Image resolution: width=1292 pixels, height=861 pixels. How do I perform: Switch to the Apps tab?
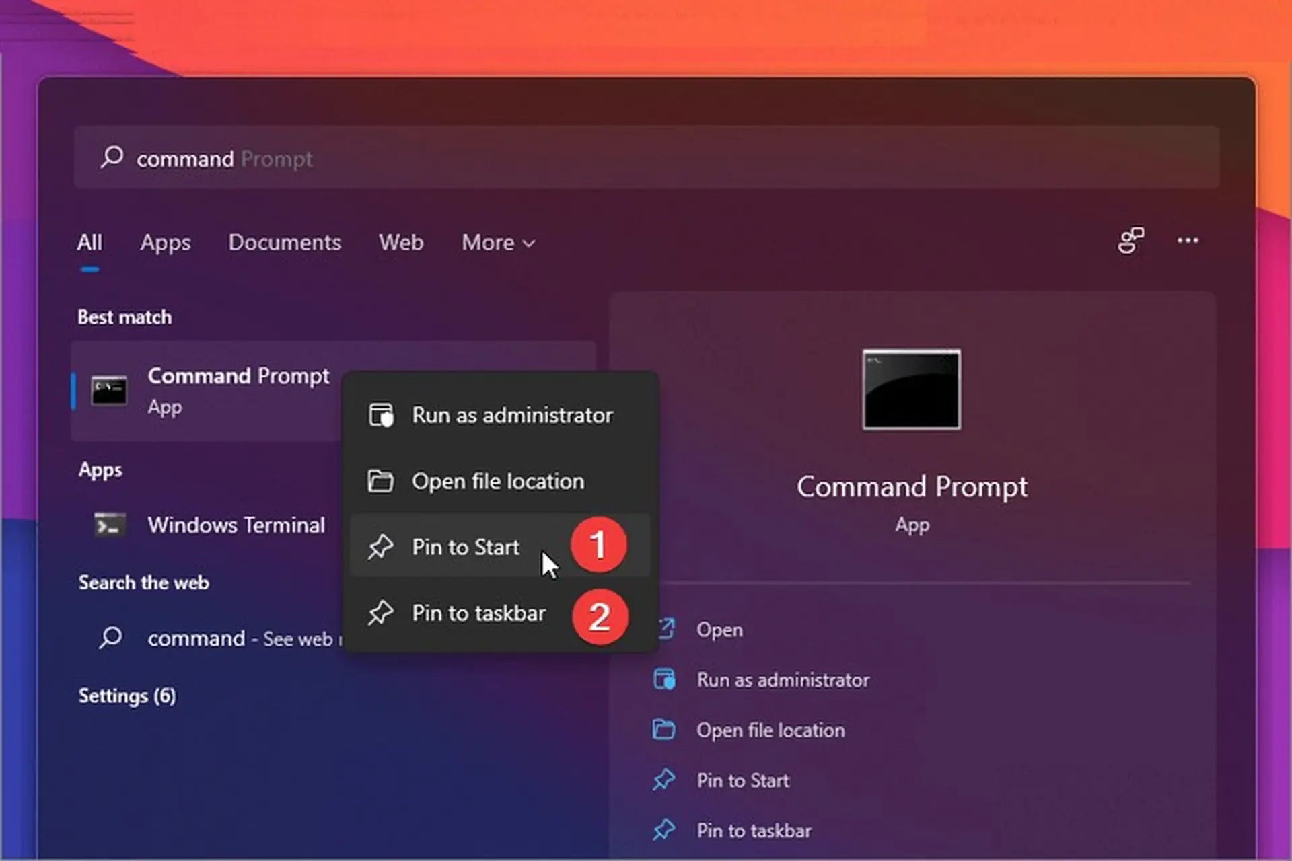(166, 242)
